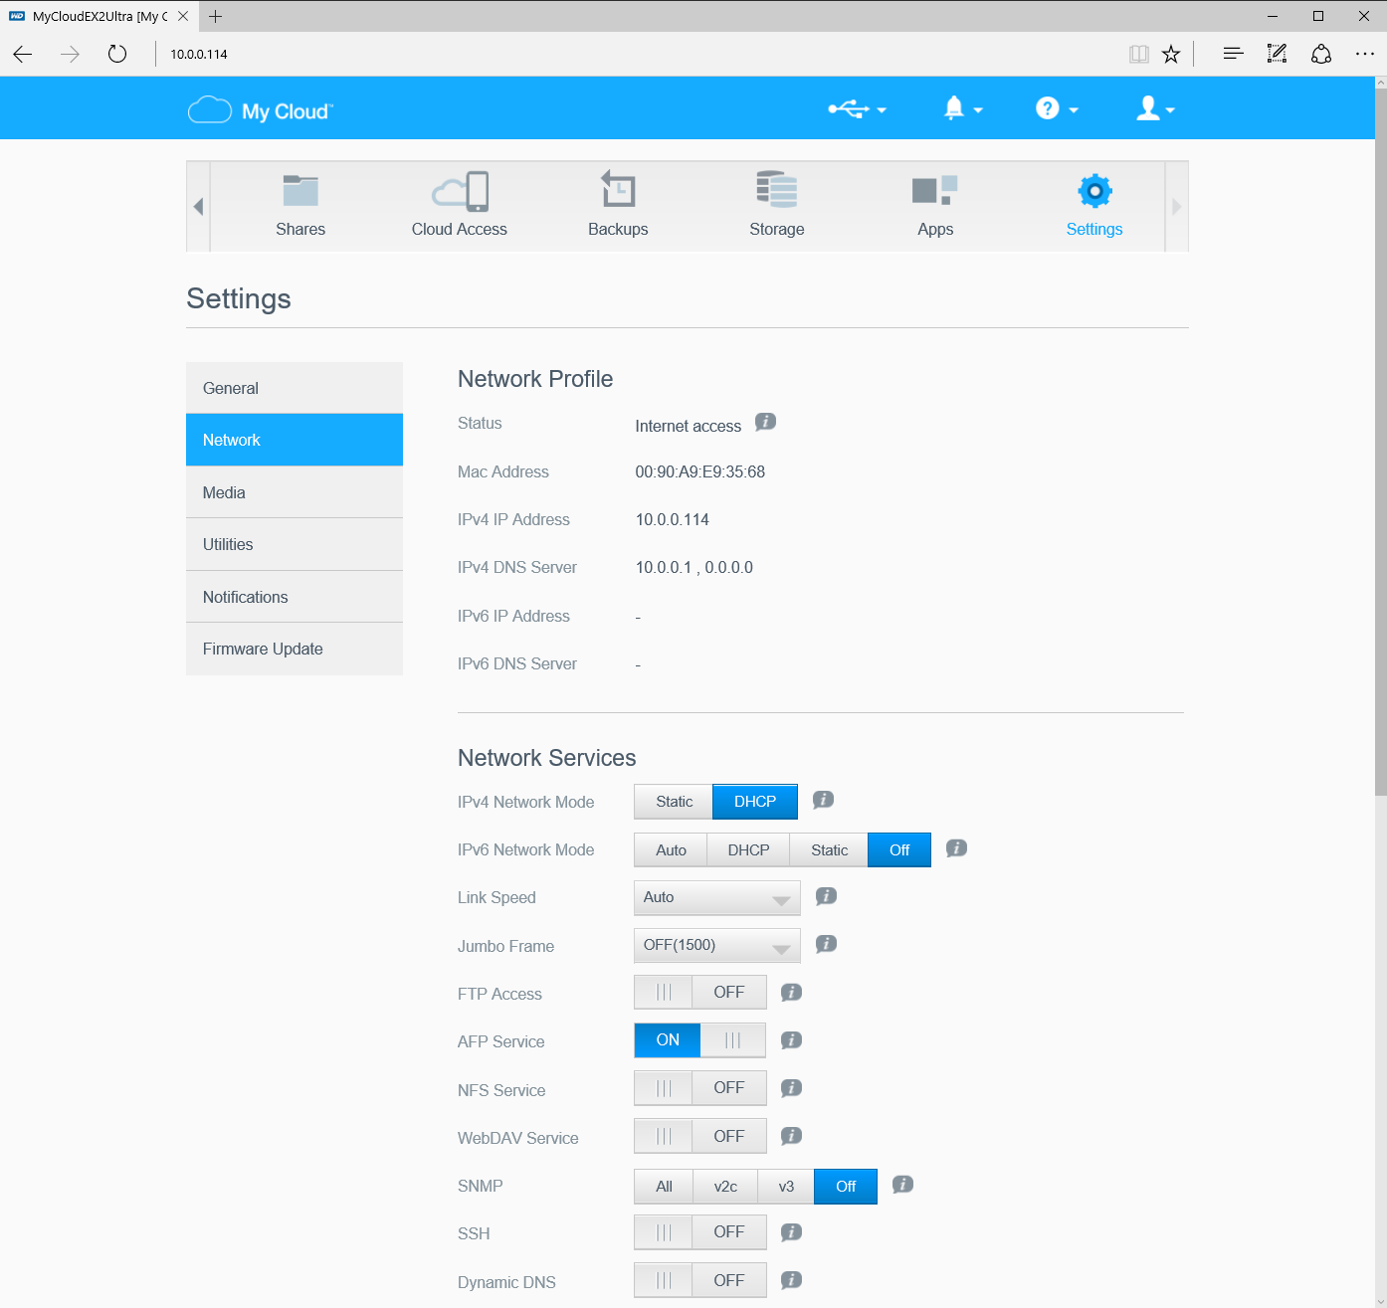Toggle the FTP Access switch
This screenshot has height=1308, width=1387.
pyautogui.click(x=700, y=993)
